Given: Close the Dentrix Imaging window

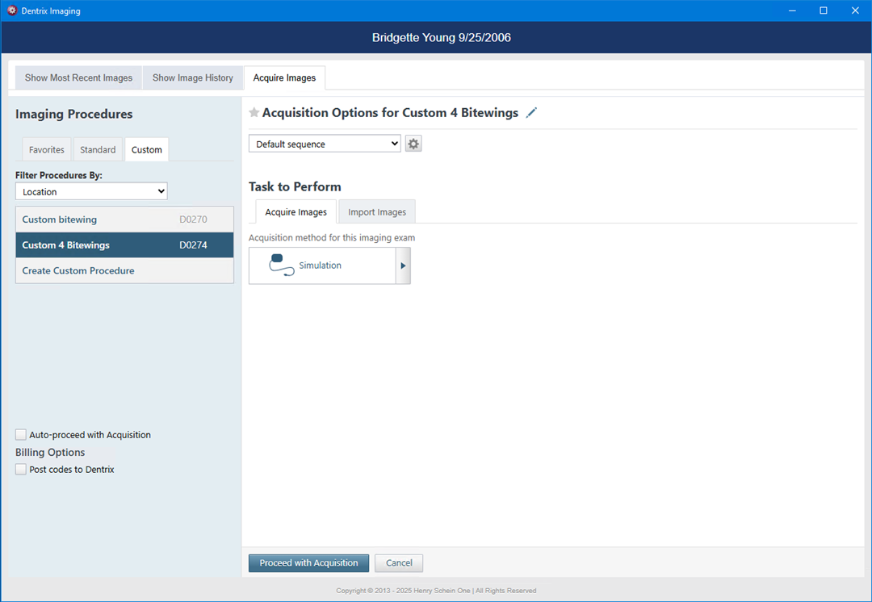Looking at the screenshot, I should point(855,10).
